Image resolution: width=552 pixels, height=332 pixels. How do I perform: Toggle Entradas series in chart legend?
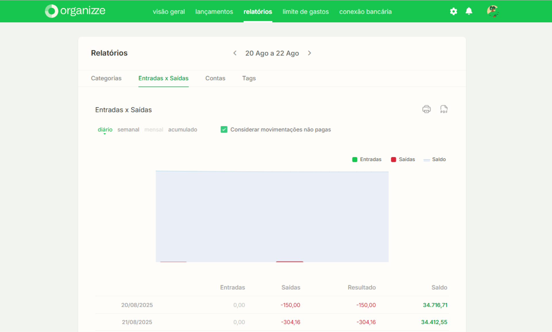[x=367, y=159]
